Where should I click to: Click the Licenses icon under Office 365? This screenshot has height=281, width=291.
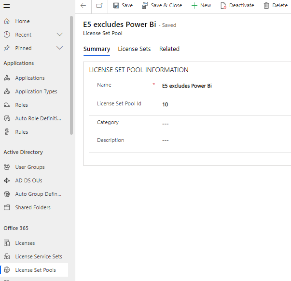coord(7,243)
